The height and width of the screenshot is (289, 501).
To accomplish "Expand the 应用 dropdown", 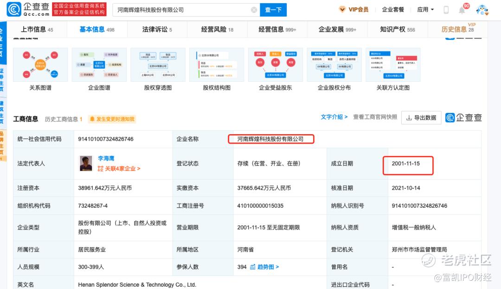I will point(425,10).
